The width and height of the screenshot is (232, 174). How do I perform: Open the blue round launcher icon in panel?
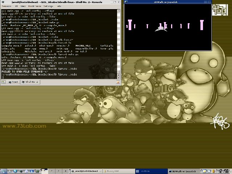tap(32, 171)
